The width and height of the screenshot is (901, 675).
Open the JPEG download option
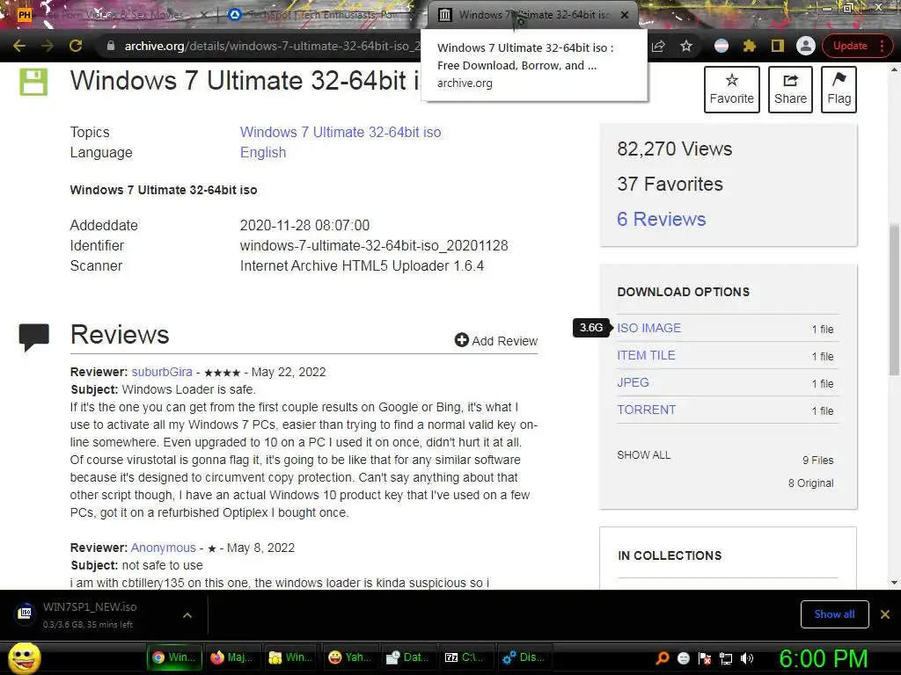(633, 382)
